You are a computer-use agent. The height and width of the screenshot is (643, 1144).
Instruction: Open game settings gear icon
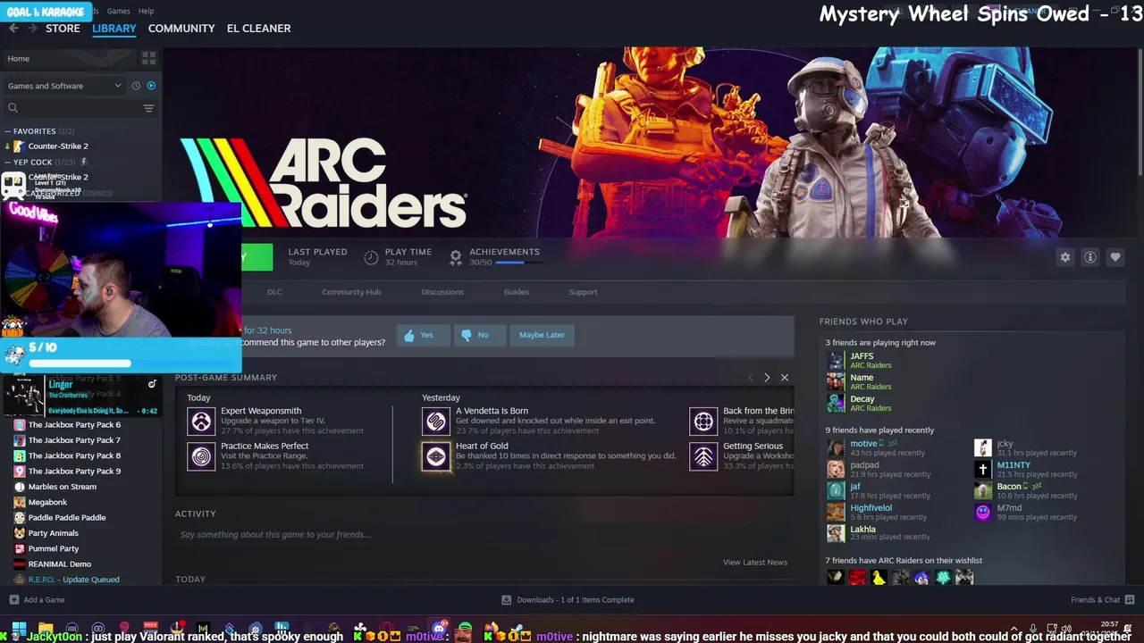[x=1064, y=257]
